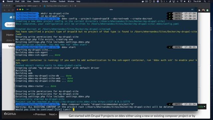Open the AirPlay display icon
Image resolution: width=213 pixels, height=120 pixels.
click(174, 1)
